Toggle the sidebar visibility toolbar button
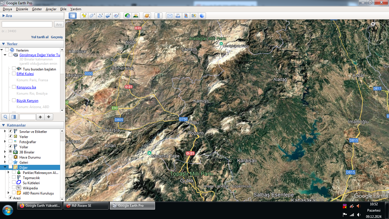The width and height of the screenshot is (389, 219). (x=73, y=16)
